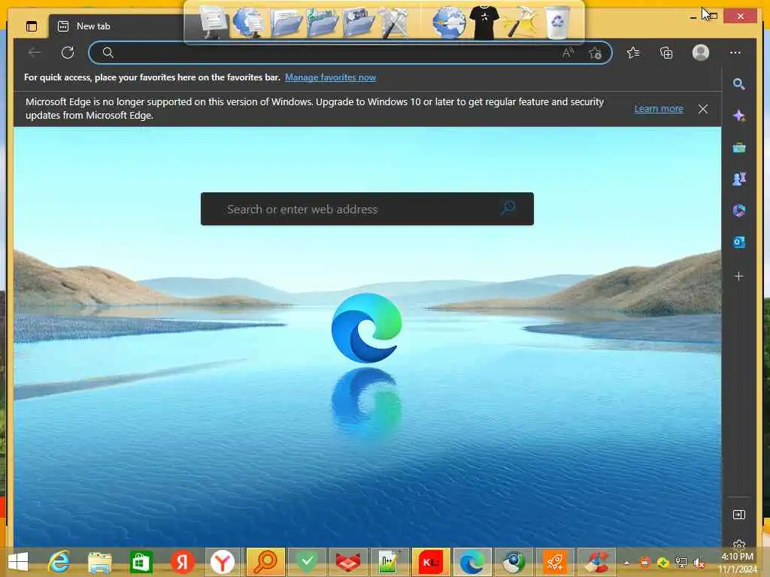
Task: Open dock pictures folder icon
Action: click(x=359, y=23)
